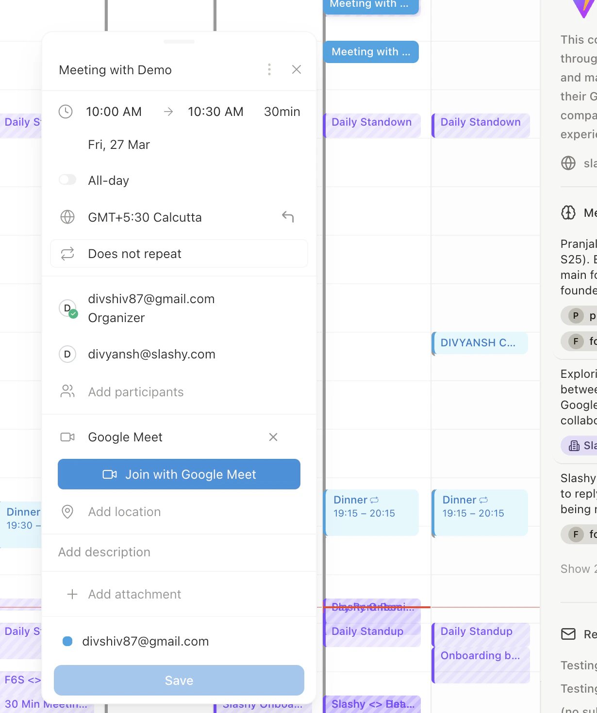Open the event options three-dot menu
The height and width of the screenshot is (713, 597).
pos(269,69)
